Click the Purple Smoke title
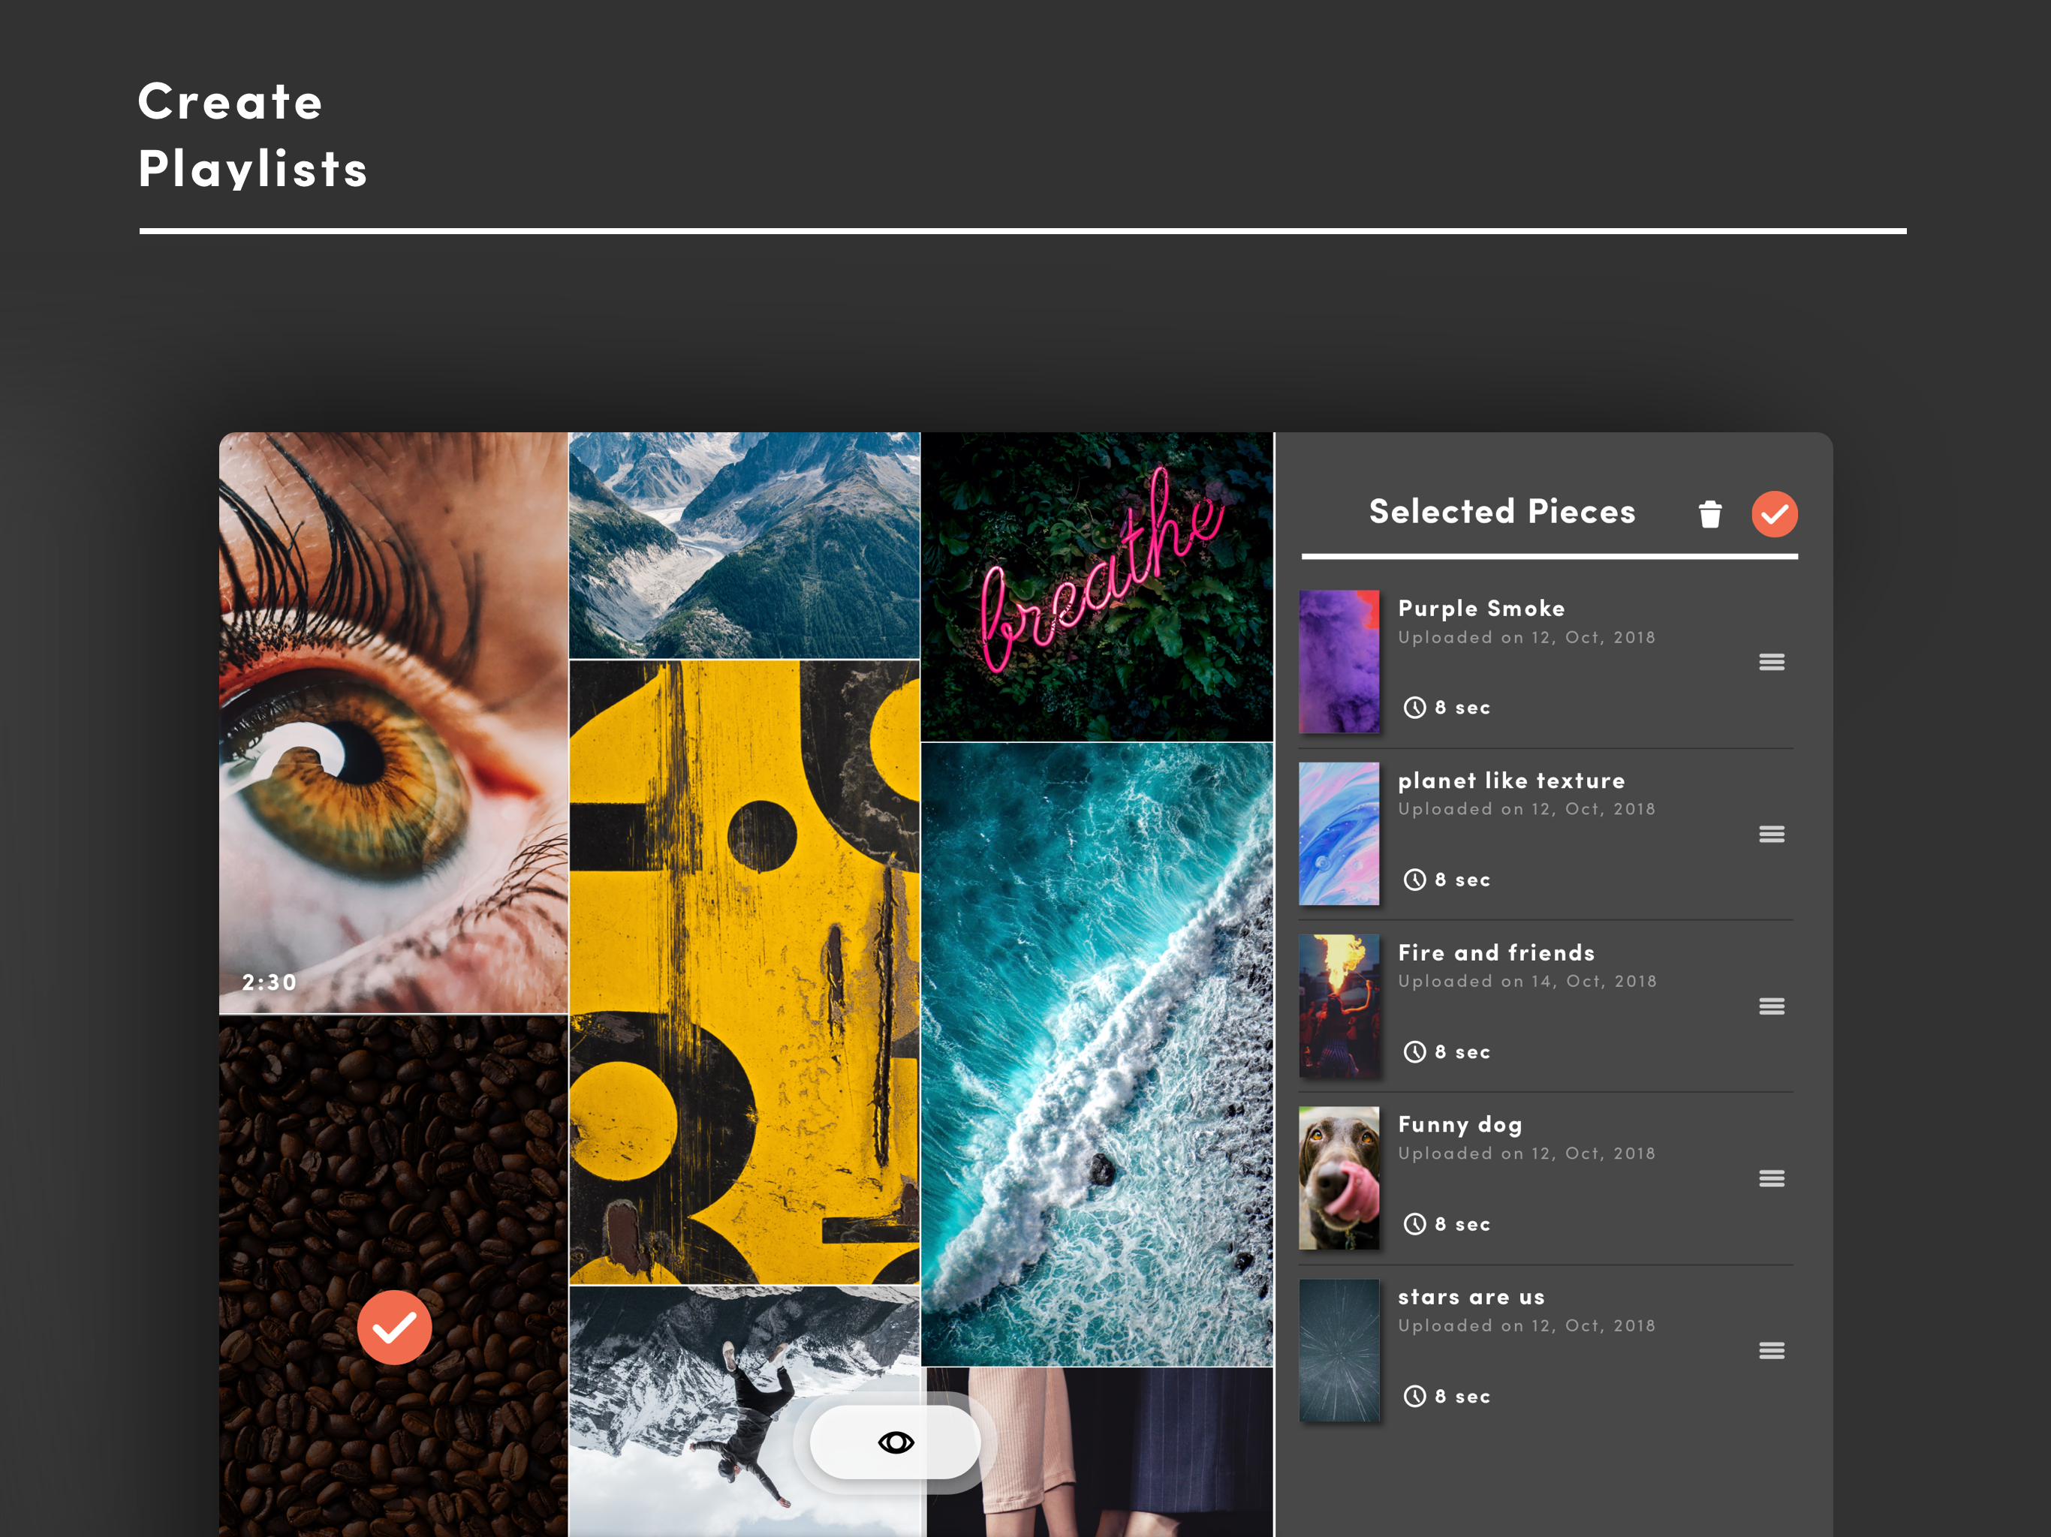This screenshot has height=1537, width=2051. click(x=1480, y=609)
